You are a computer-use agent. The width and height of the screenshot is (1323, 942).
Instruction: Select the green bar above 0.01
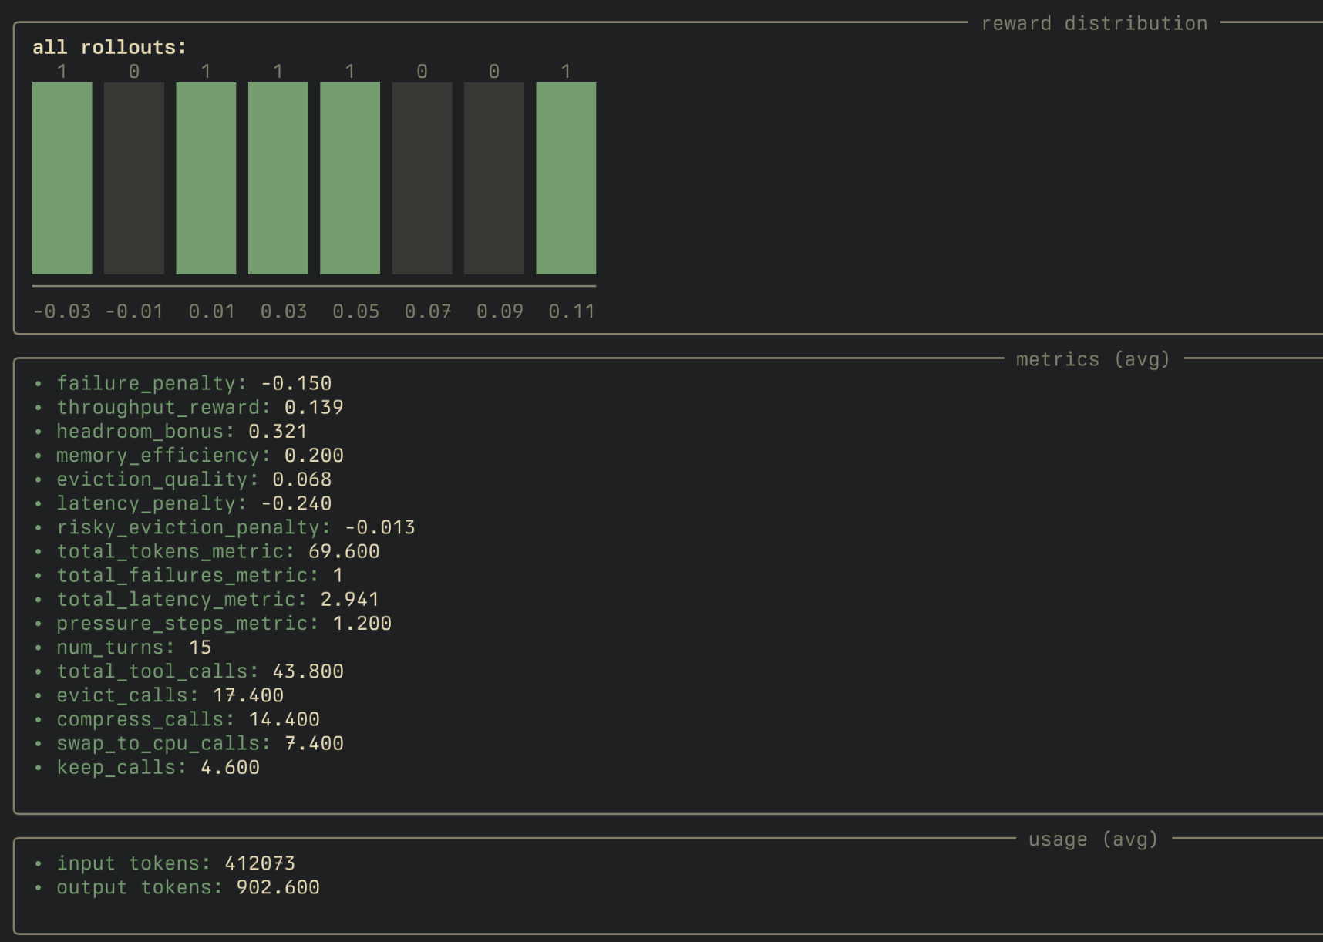click(x=206, y=178)
